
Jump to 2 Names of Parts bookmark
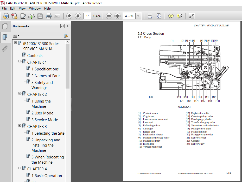[x=46, y=76]
